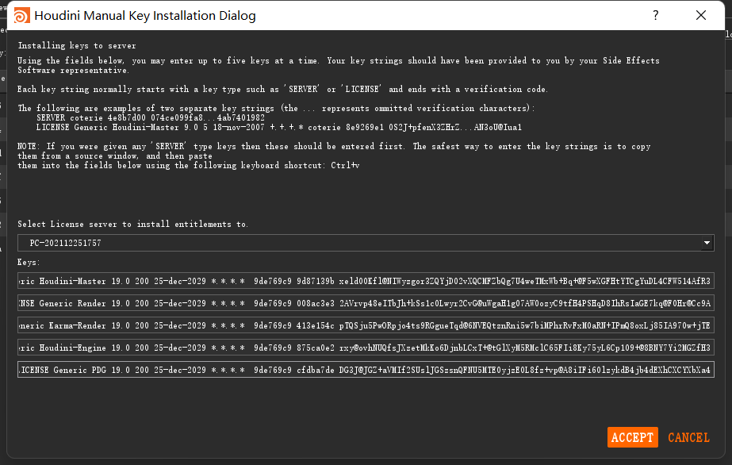Screen dimensions: 732x465
Task: Click the Houdini-Master key field
Action: (365, 281)
